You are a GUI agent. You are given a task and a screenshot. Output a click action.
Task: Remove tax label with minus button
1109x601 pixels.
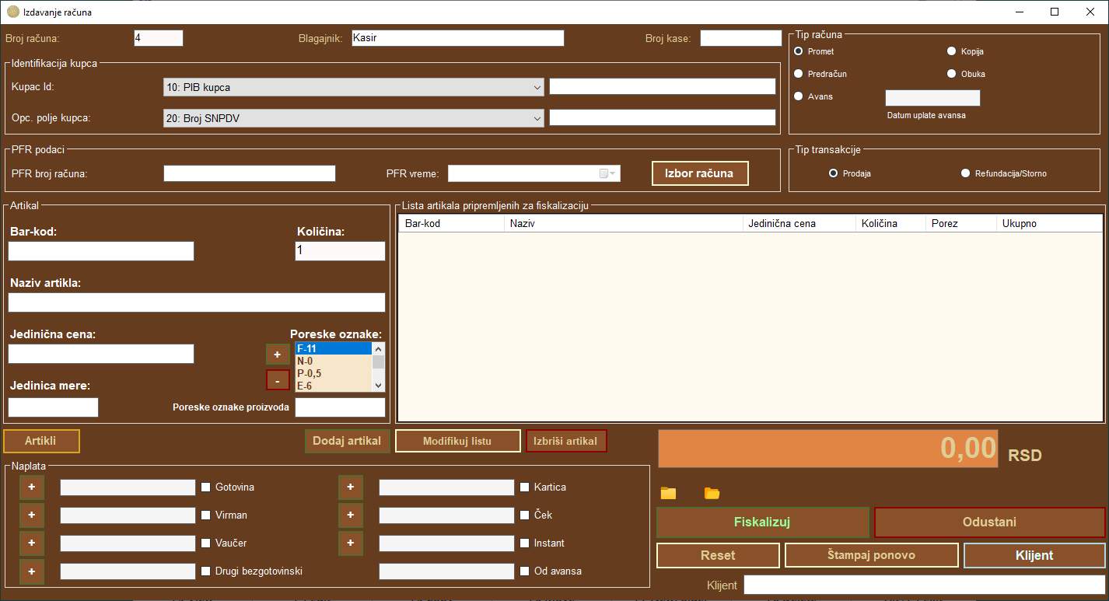[278, 380]
